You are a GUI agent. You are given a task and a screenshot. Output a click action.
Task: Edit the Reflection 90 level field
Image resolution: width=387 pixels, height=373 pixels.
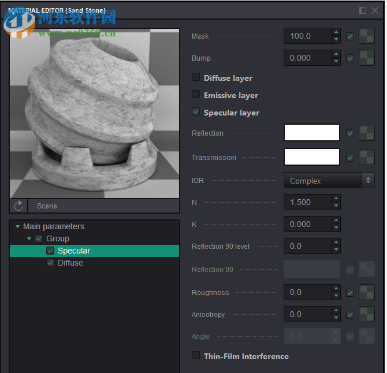[307, 246]
